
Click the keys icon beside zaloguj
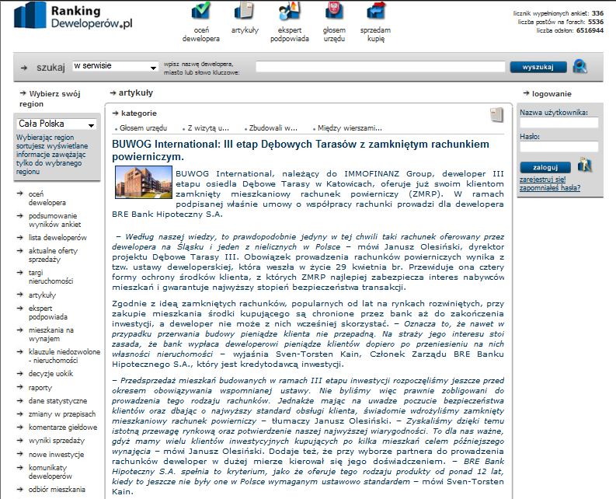pos(585,165)
